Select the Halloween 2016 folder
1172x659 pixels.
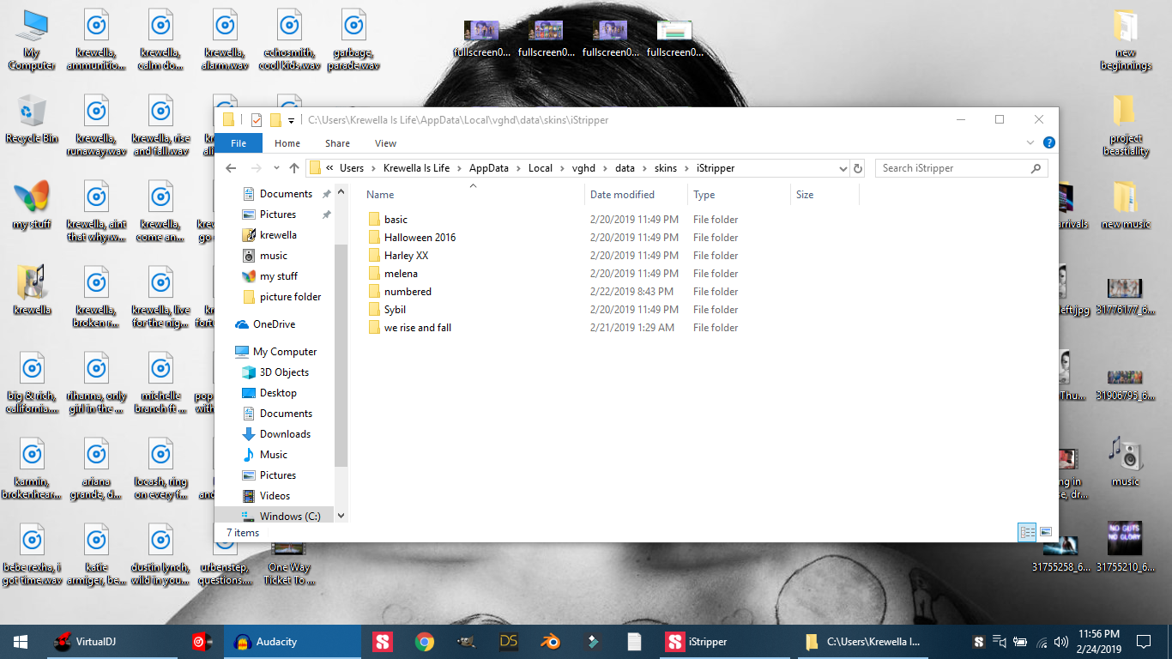coord(420,238)
